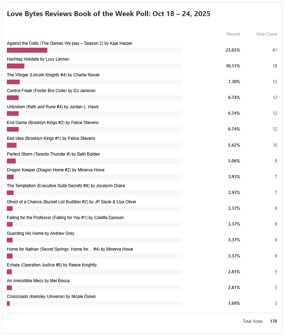Select the End Game by Felice Stevens entry

[53, 123]
